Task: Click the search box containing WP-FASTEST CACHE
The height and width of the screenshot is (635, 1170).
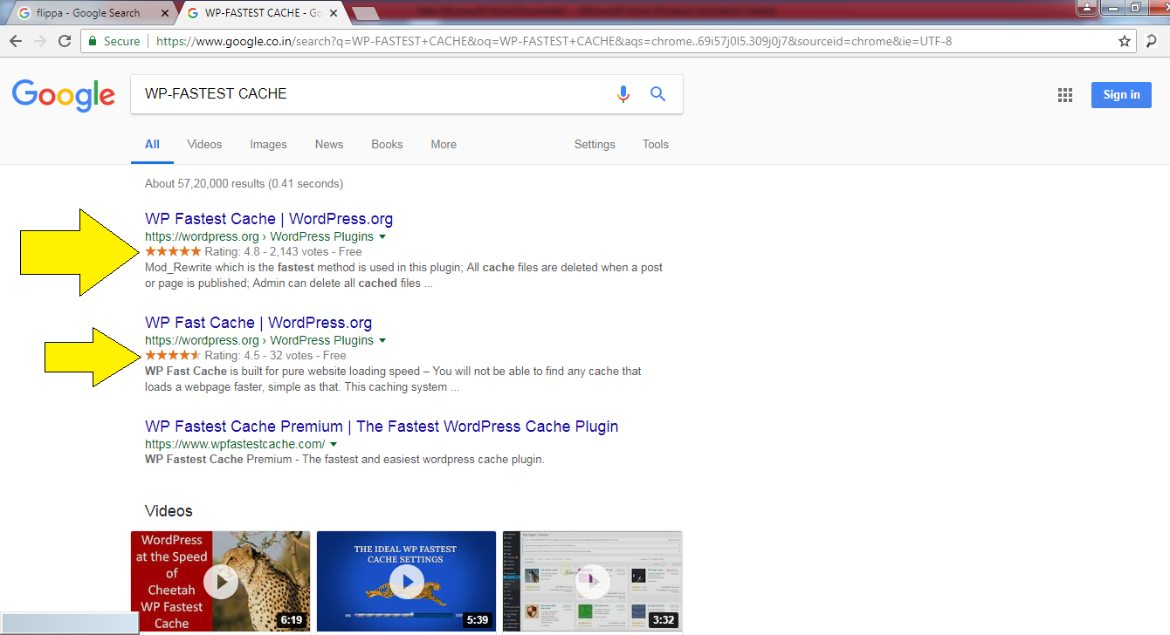Action: [371, 94]
